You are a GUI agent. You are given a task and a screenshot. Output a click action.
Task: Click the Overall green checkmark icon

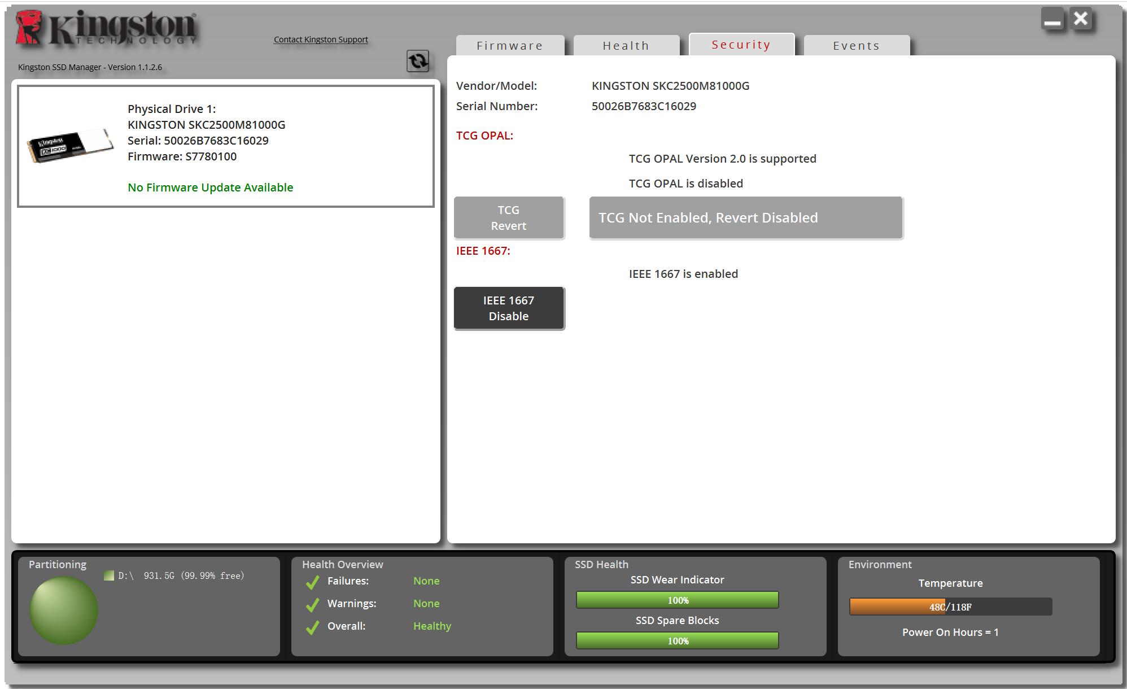tap(312, 627)
